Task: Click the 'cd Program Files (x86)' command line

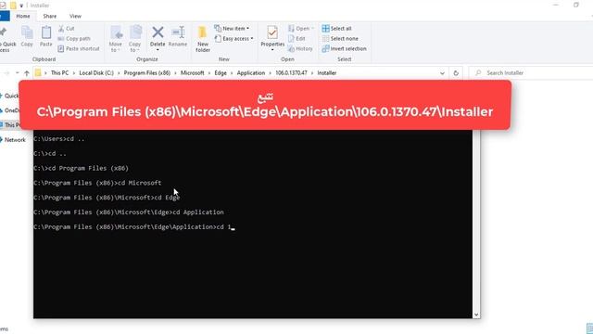Action: 81,168
